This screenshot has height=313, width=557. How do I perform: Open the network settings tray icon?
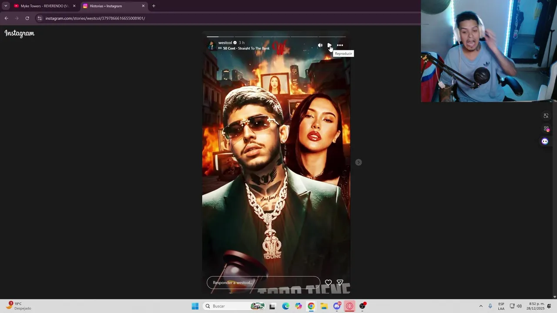[512, 306]
